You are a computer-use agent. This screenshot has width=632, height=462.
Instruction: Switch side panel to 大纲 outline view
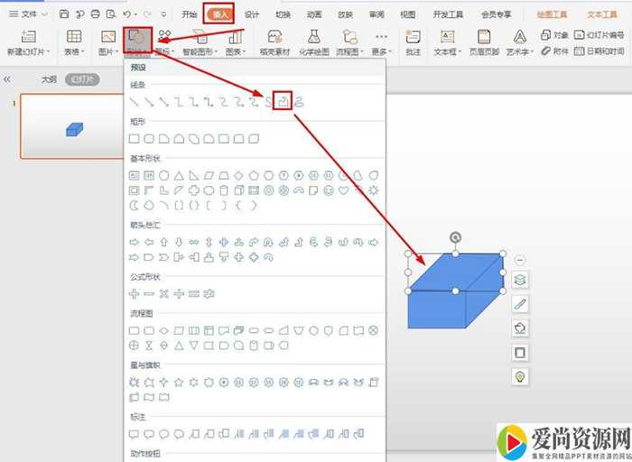[x=49, y=79]
